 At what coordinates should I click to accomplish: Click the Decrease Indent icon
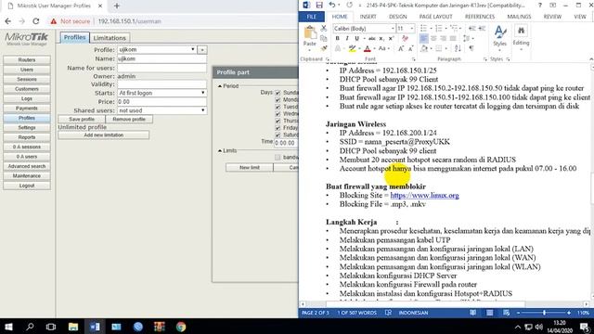[x=472, y=29]
